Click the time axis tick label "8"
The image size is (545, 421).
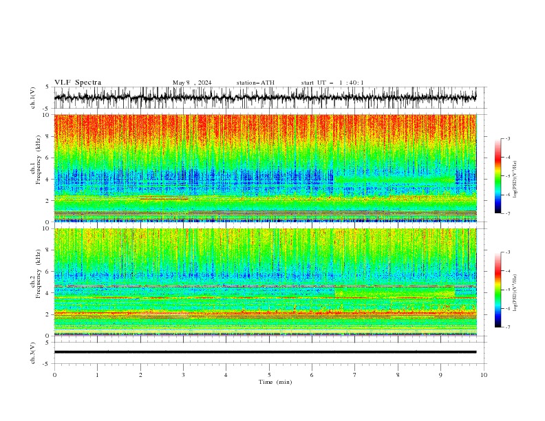coord(398,375)
